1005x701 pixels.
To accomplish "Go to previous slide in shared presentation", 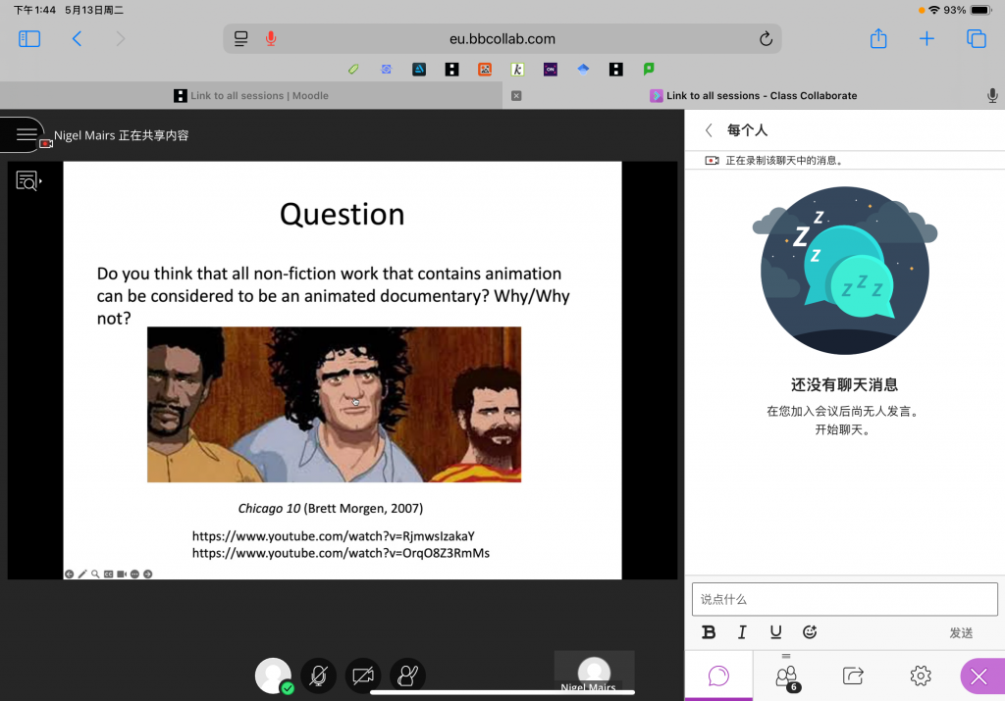I will coord(70,575).
